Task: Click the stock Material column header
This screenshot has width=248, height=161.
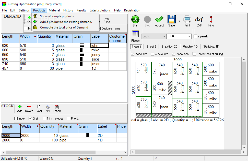Action: point(68,128)
